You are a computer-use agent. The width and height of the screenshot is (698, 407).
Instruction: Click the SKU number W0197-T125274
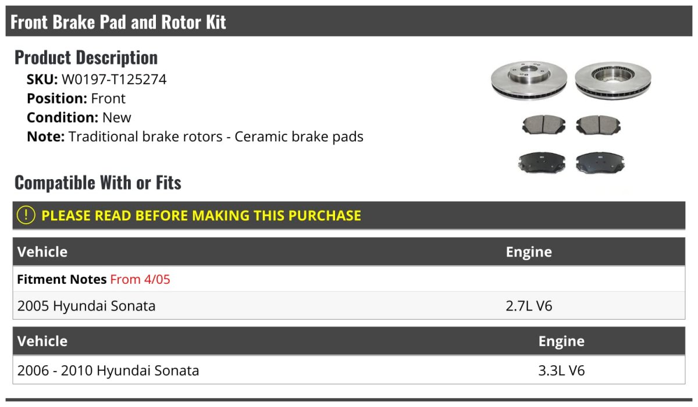(114, 80)
